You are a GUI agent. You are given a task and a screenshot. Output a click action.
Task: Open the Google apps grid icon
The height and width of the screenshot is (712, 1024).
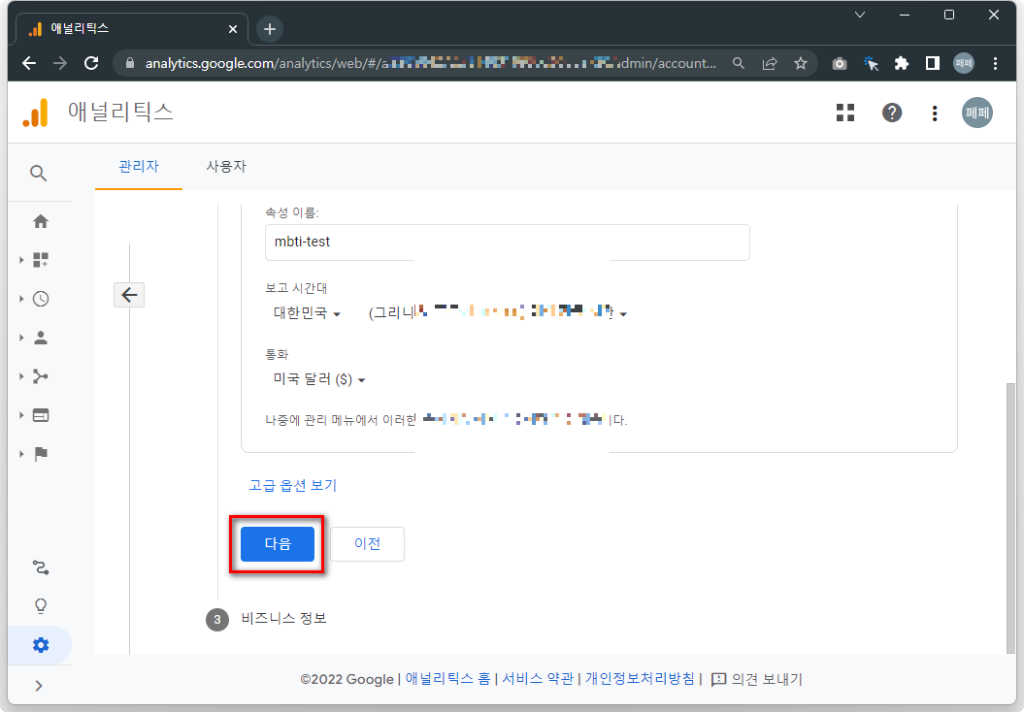[844, 113]
